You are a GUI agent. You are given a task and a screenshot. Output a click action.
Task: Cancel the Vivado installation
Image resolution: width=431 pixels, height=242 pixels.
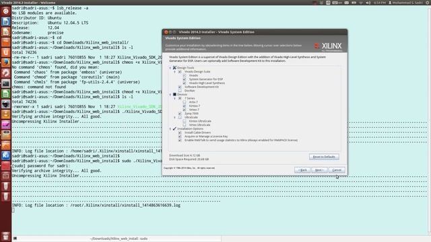pos(337,170)
